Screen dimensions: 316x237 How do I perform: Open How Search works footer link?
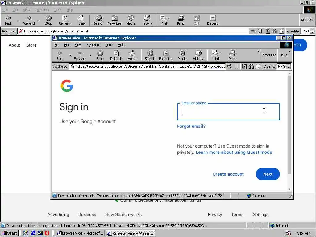pos(123,215)
